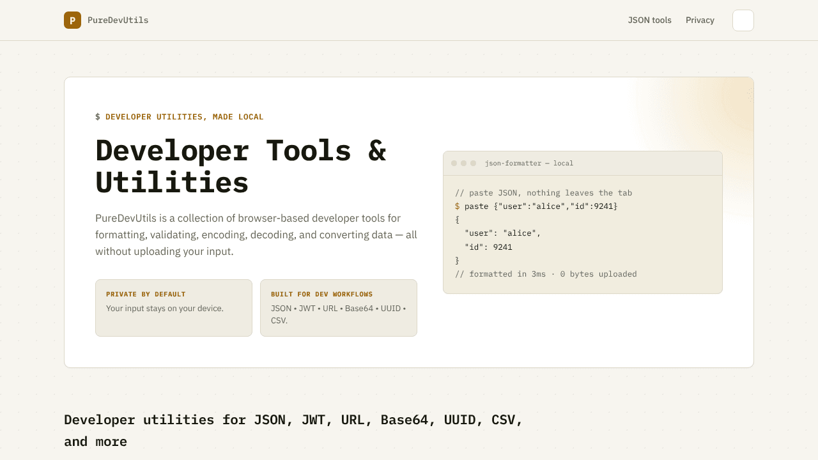Screen dimensions: 818x460
Task: Click the "Developer utilities for JSON, JWT, URL" heading
Action: [293, 431]
